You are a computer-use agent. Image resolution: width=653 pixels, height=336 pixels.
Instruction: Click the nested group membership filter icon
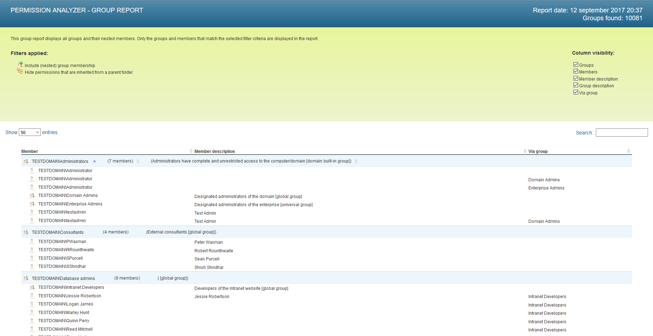(20, 65)
